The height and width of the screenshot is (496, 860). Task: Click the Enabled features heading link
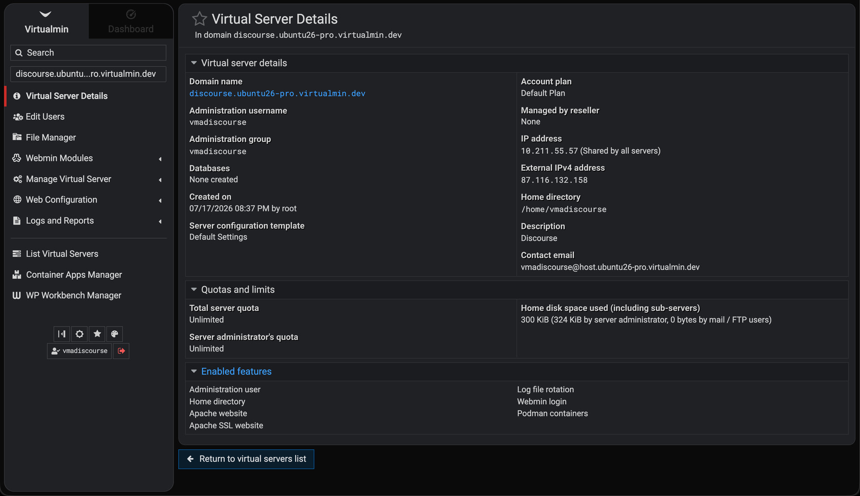236,371
